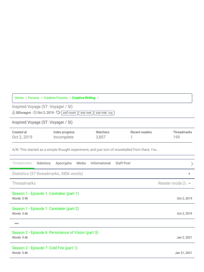Open Season 2 Episode 7 Cold Fire part 1
The image size is (204, 272).
tap(45, 248)
